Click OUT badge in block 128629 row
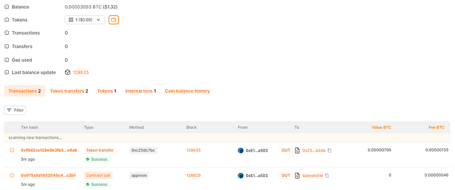Screen dimensions: 455x190 pyautogui.click(x=286, y=175)
